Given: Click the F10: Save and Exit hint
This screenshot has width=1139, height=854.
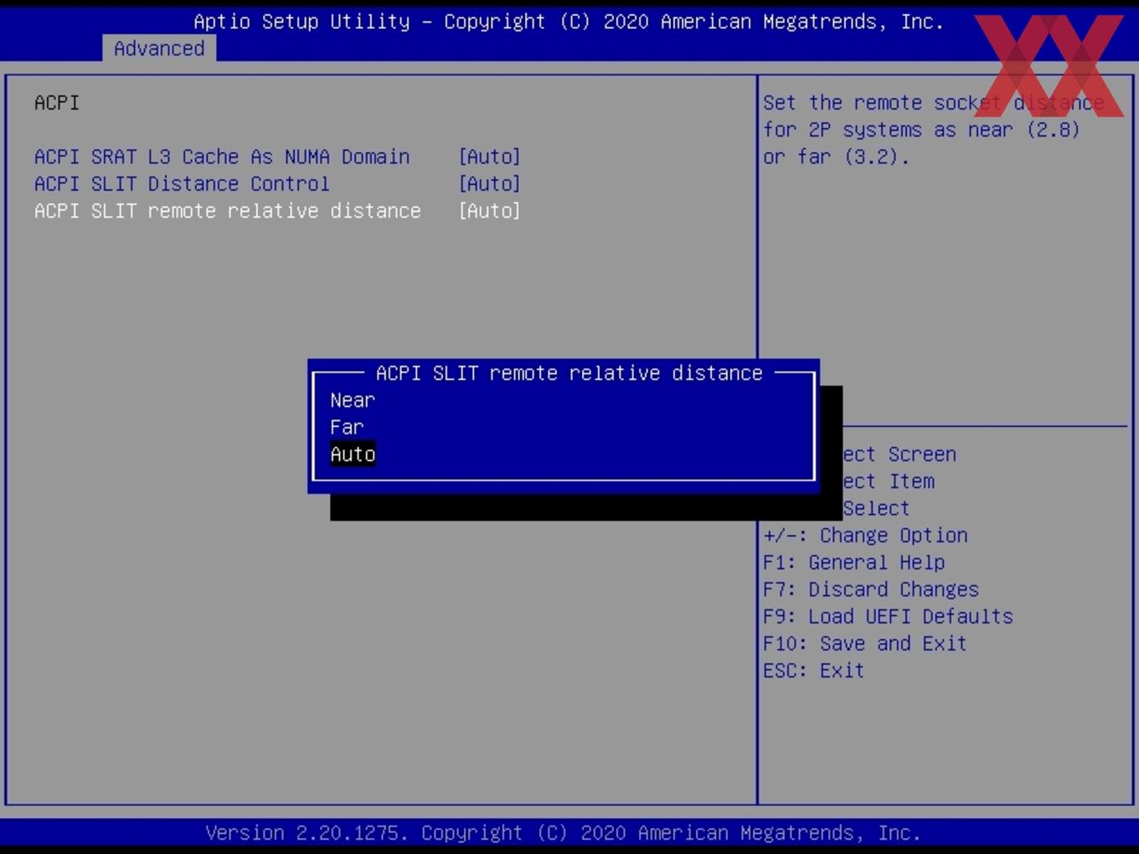Looking at the screenshot, I should pyautogui.click(x=864, y=643).
